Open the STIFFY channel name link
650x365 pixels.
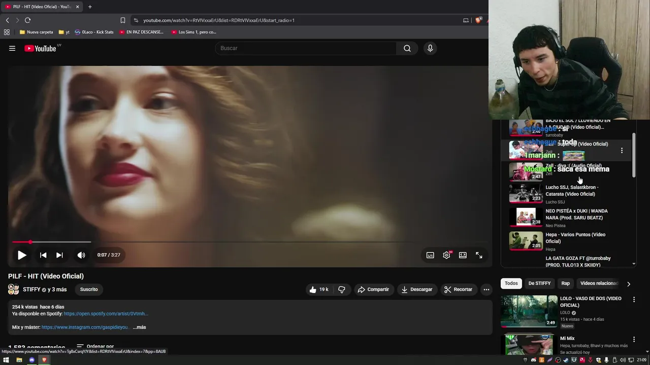31,289
